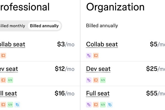
Task: Click the Organization Collab seat label
Action: pyautogui.click(x=102, y=45)
